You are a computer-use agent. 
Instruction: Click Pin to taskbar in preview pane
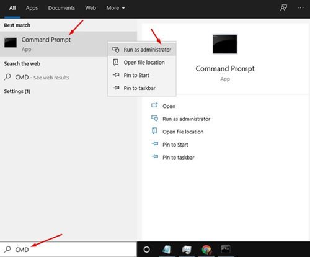pyautogui.click(x=179, y=158)
